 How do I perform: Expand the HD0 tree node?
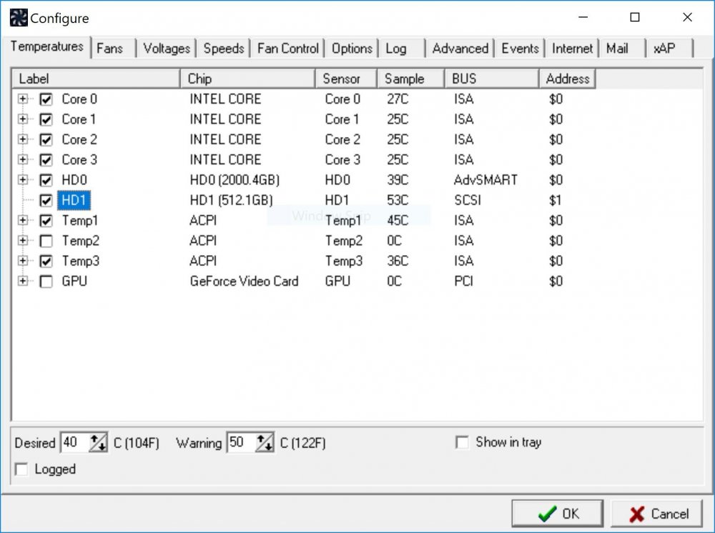[x=22, y=180]
